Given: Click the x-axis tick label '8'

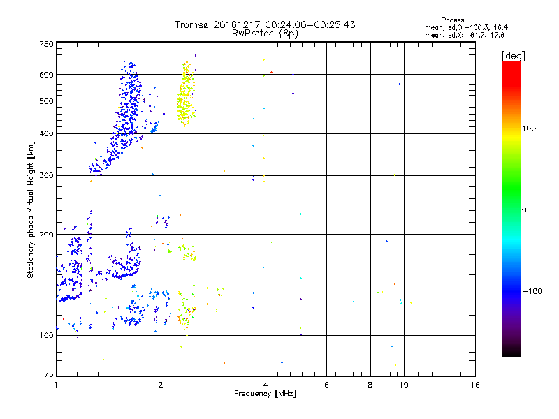Looking at the screenshot, I should (x=370, y=385).
